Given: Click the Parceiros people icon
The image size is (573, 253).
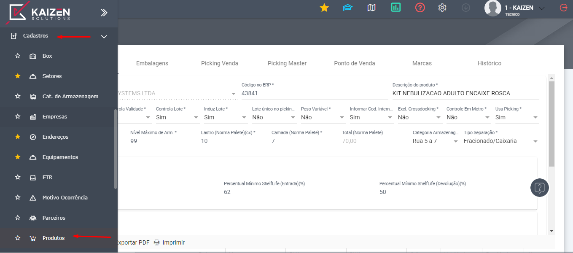Looking at the screenshot, I should (33, 218).
